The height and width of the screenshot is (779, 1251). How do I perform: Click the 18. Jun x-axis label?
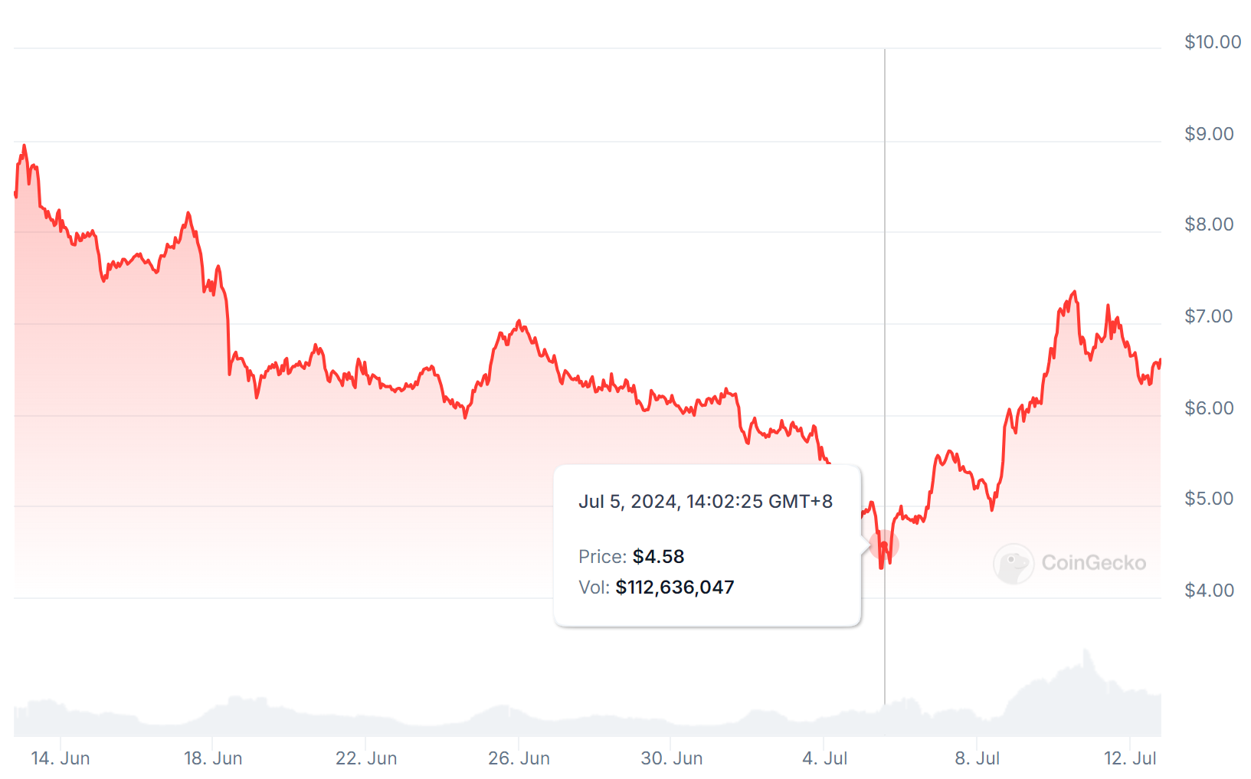point(213,758)
